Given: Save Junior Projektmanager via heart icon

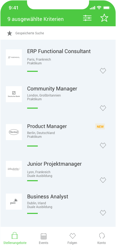Looking at the screenshot, I should 103,180.
